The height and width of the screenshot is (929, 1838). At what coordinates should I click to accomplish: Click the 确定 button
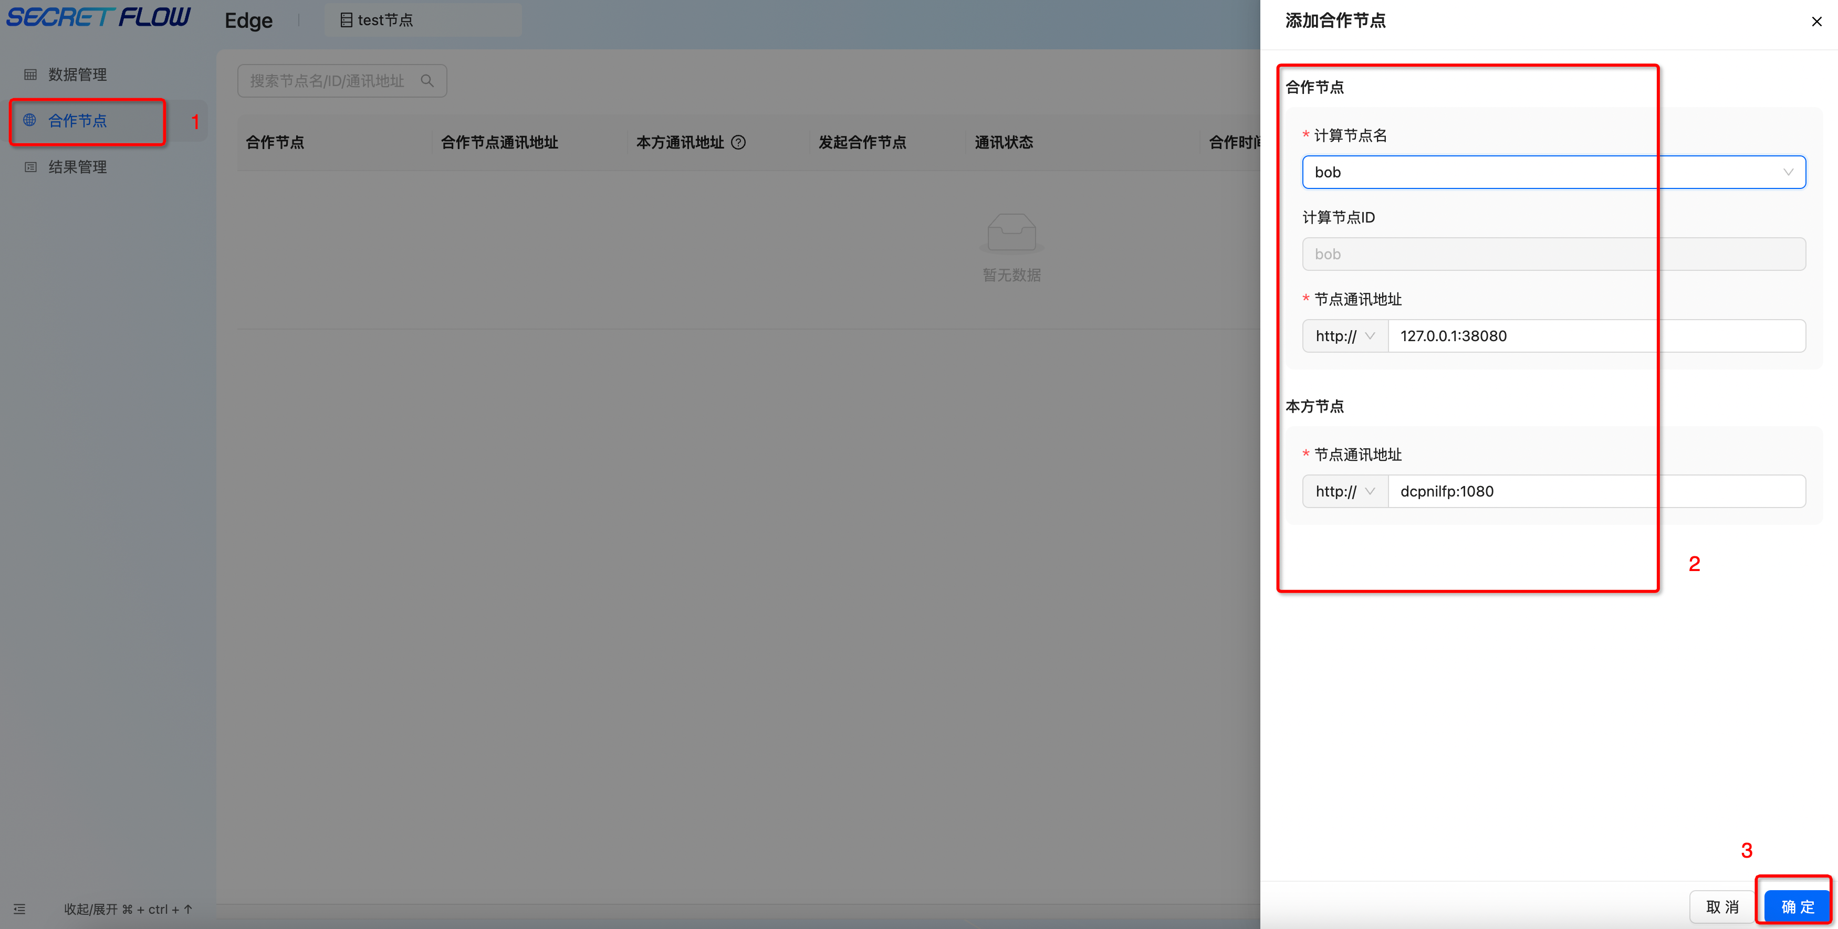(x=1797, y=907)
